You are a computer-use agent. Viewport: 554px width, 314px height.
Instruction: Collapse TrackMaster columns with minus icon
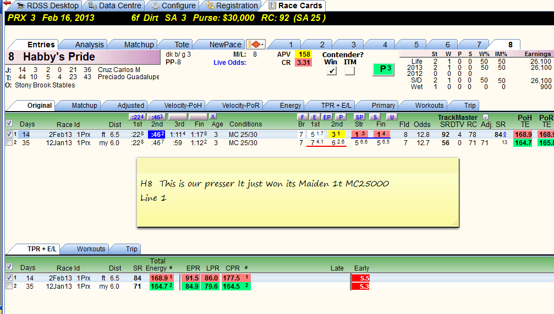tap(485, 117)
